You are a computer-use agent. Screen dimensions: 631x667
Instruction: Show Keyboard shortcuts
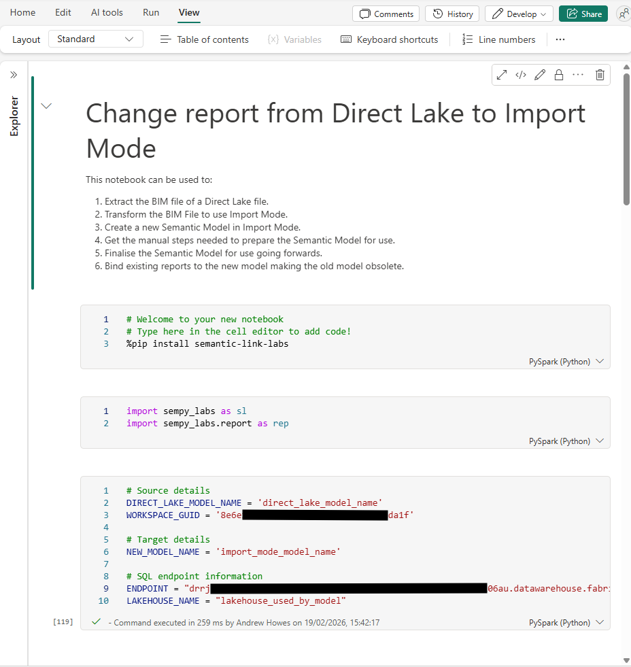tap(389, 39)
